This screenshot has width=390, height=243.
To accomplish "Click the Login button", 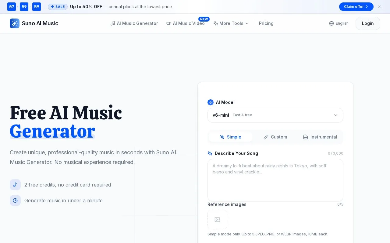I will pyautogui.click(x=368, y=23).
